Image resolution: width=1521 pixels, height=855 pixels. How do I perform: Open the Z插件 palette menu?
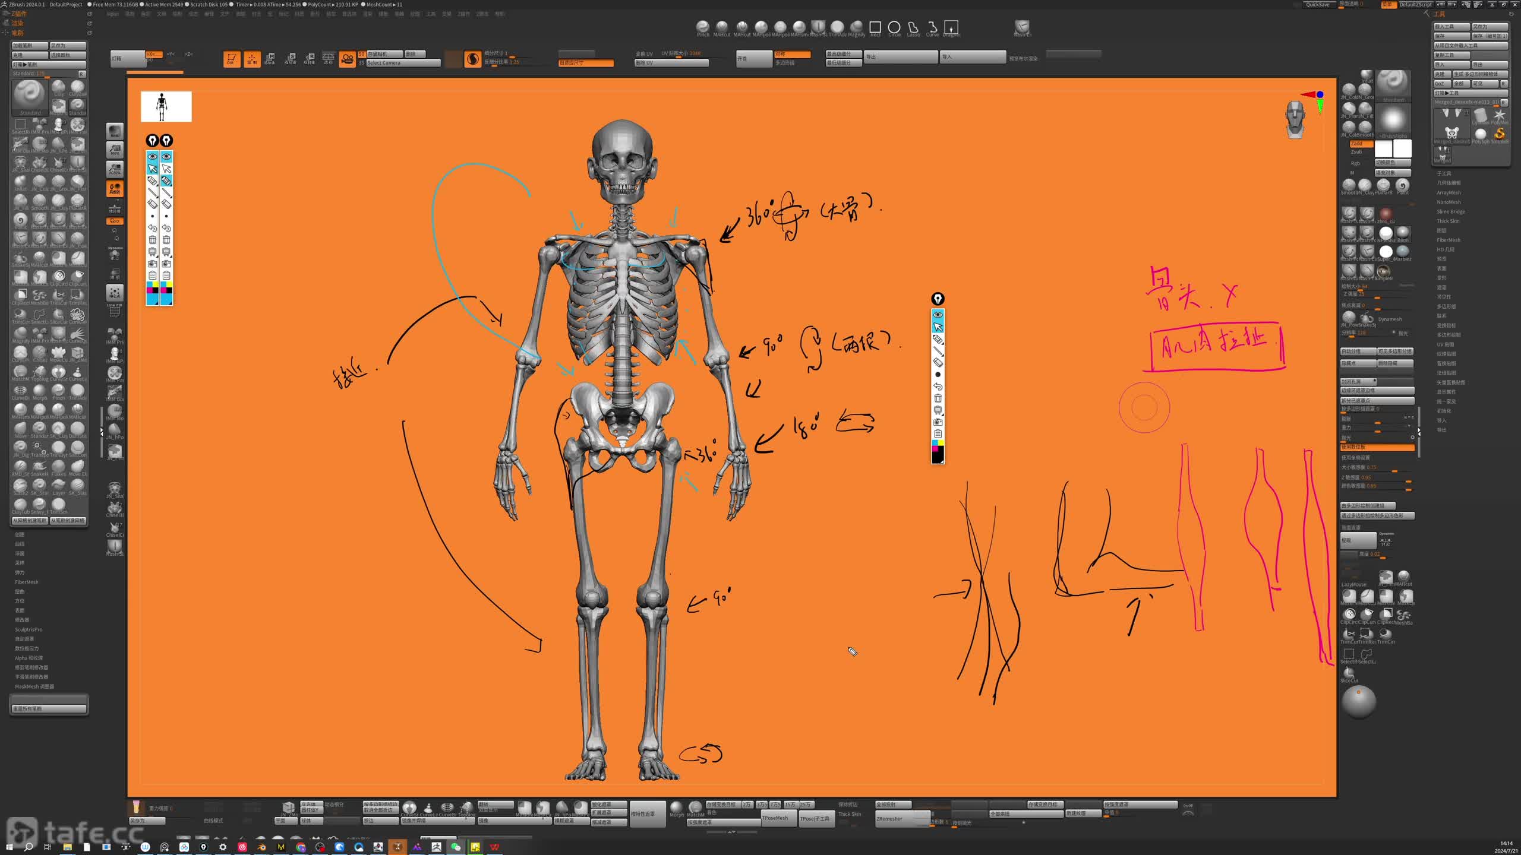pos(19,14)
